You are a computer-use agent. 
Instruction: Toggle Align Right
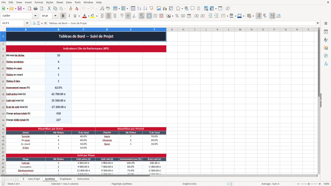[114, 16]
